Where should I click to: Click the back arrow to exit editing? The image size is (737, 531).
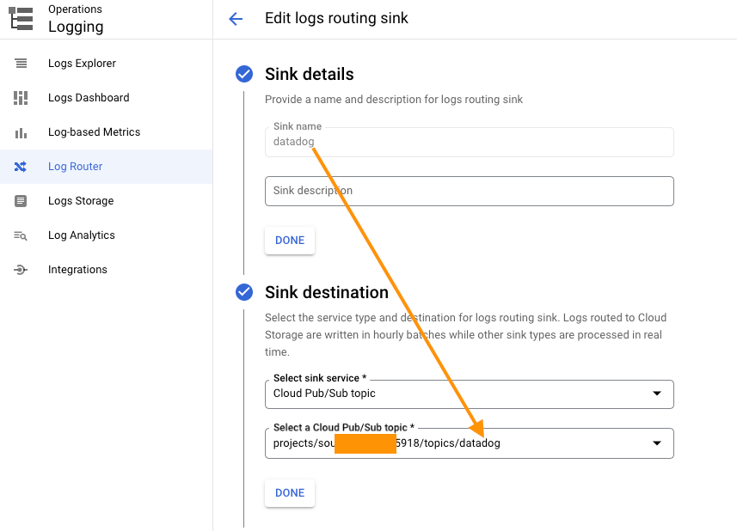pos(236,18)
